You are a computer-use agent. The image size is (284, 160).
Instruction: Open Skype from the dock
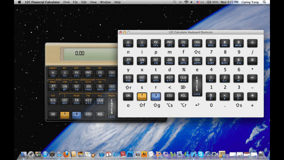(x=201, y=154)
